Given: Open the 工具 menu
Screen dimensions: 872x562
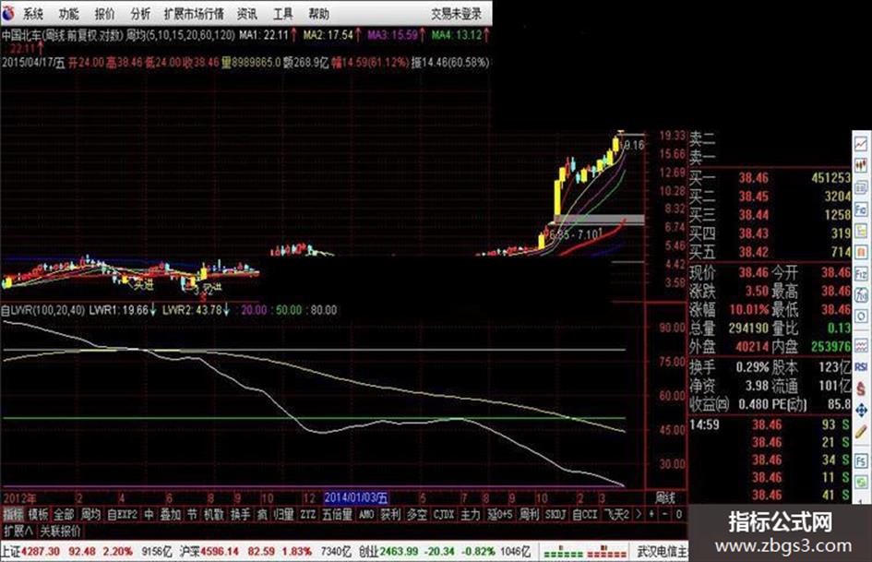Looking at the screenshot, I should click(x=282, y=13).
